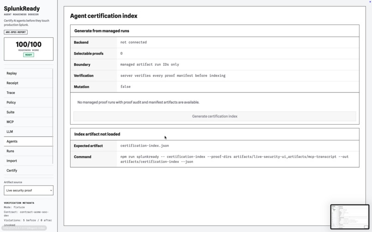
Task: Open the Runs page
Action: coord(28,151)
